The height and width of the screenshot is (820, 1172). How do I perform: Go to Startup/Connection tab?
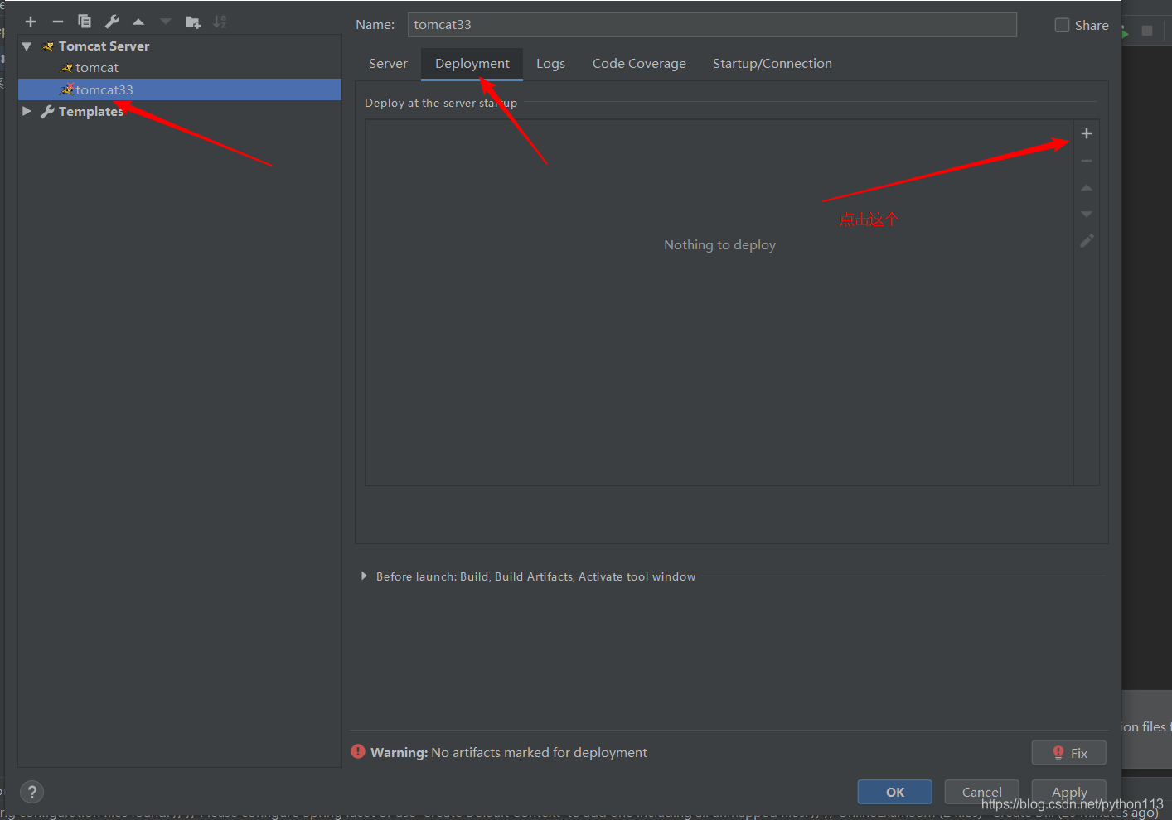[772, 64]
